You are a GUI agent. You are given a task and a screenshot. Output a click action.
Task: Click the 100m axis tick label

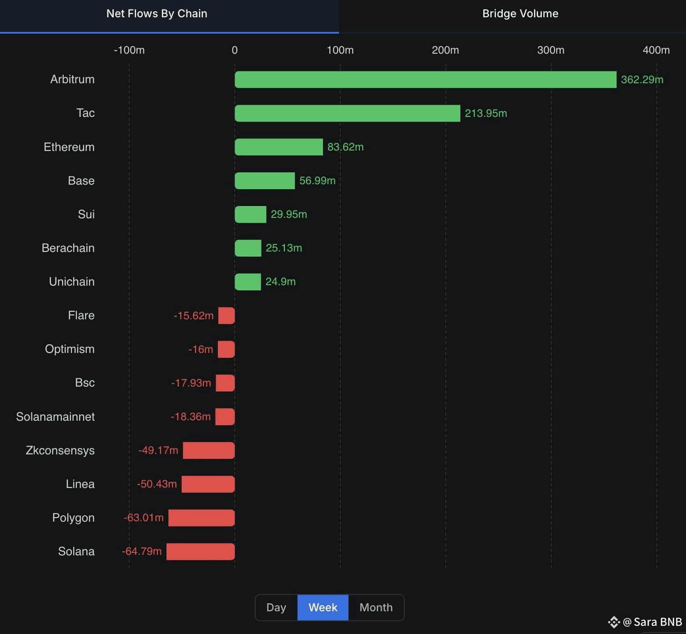pos(340,50)
